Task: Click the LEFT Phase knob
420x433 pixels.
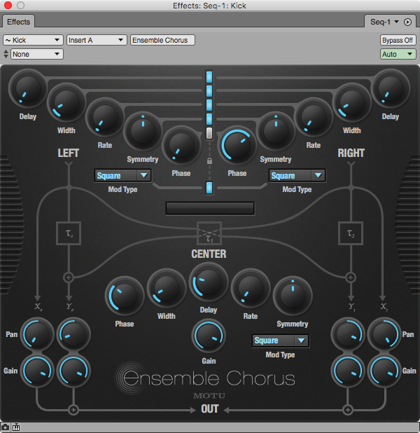Action: point(181,146)
